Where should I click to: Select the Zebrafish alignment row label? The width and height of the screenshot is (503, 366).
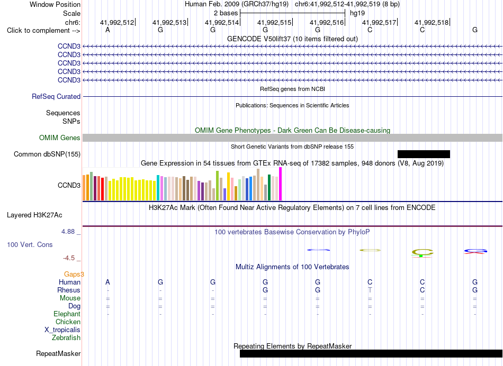[66, 338]
